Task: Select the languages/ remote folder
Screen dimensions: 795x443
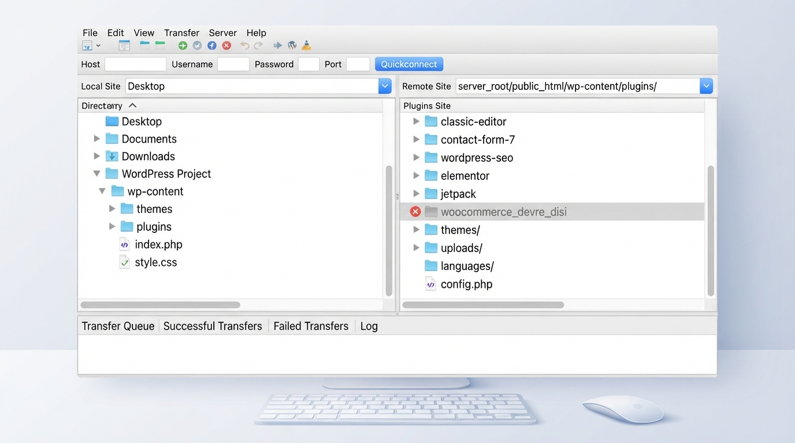Action: 459,266
